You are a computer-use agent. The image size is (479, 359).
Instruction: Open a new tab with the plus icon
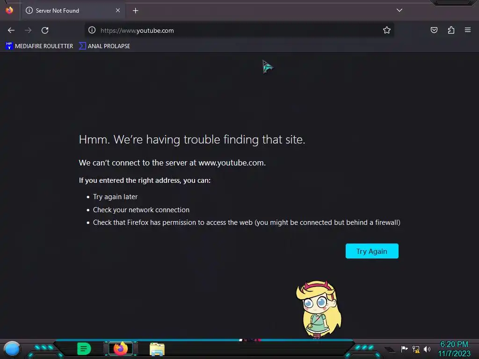pos(135,11)
